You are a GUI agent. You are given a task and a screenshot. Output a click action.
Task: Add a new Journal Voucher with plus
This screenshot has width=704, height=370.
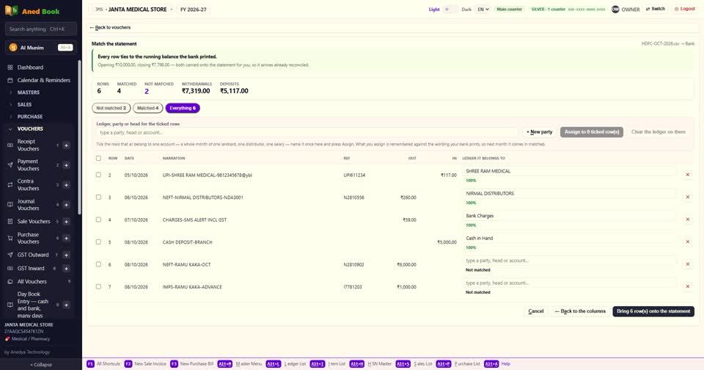click(x=66, y=205)
